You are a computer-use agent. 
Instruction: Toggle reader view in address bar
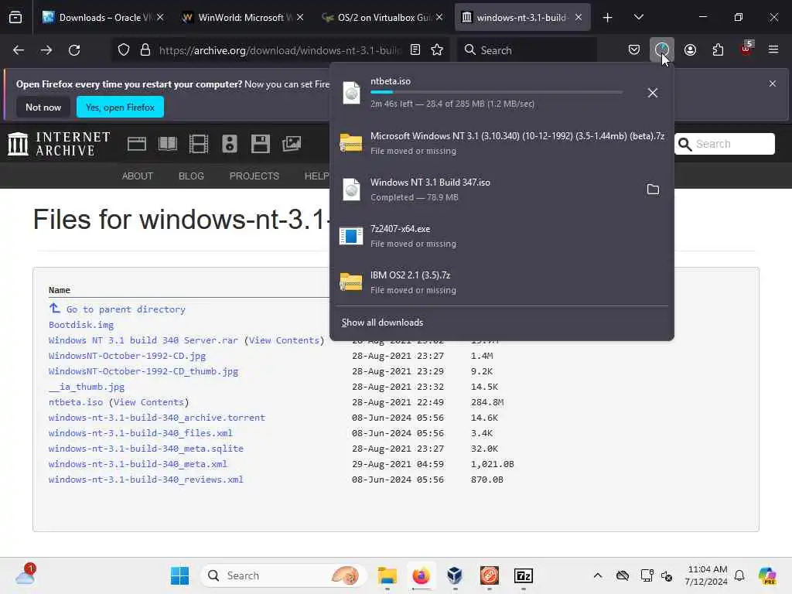pos(415,50)
